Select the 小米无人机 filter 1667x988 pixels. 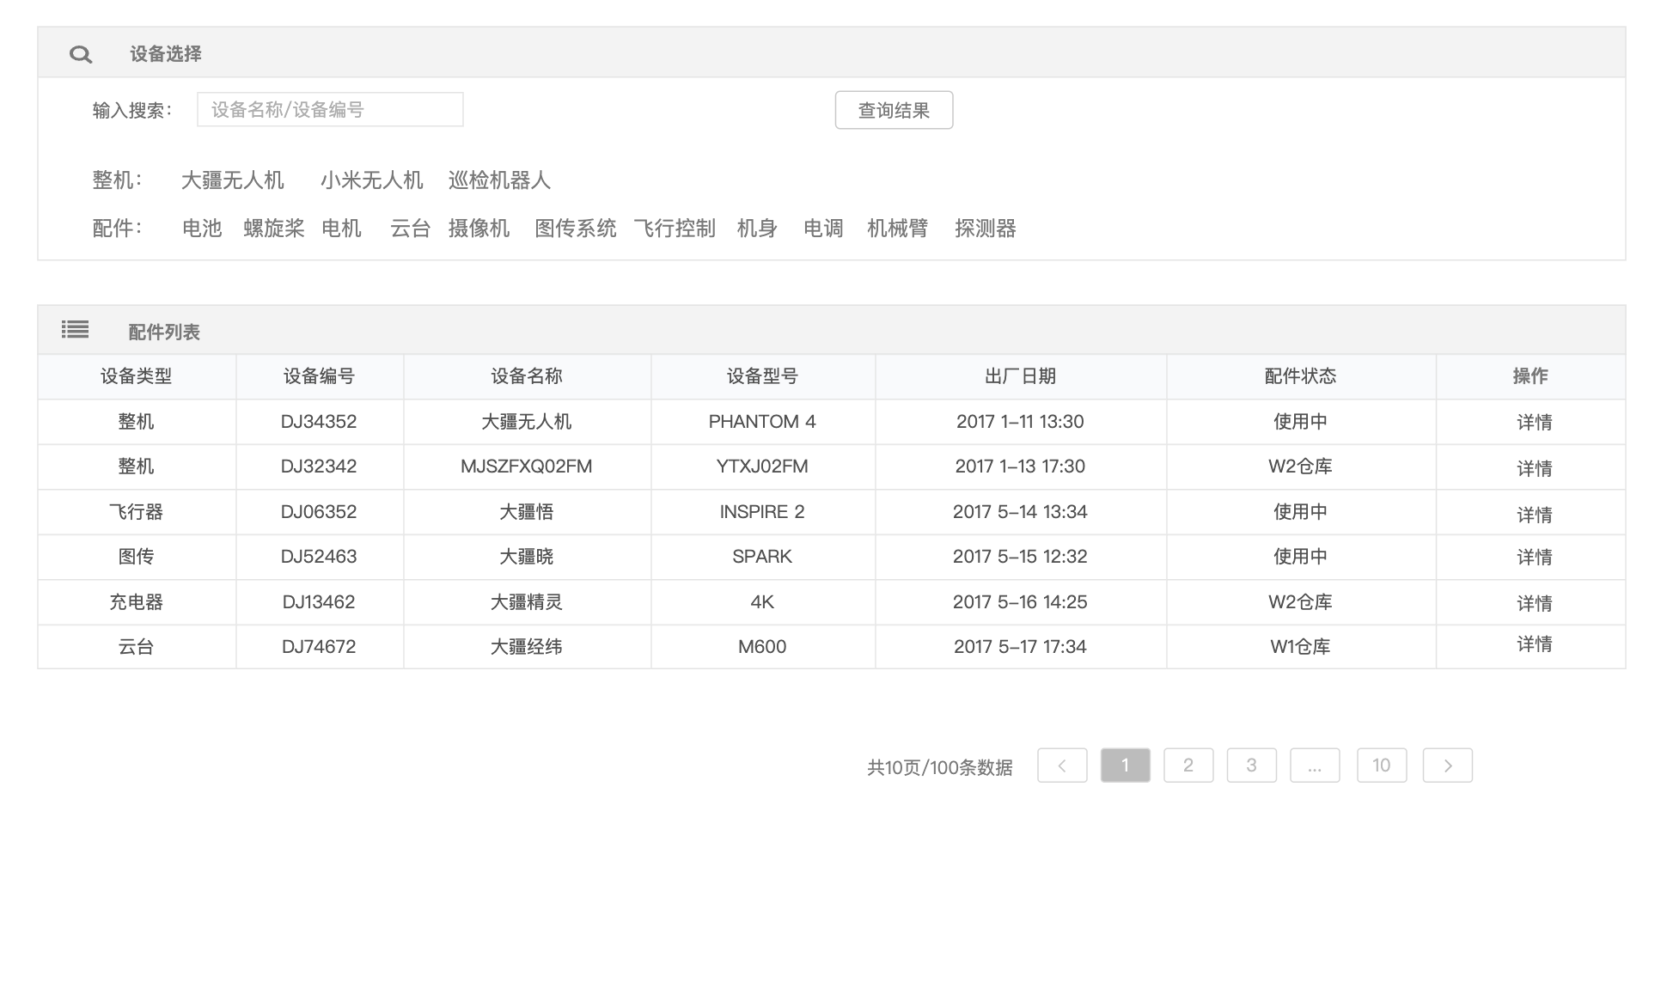point(371,180)
